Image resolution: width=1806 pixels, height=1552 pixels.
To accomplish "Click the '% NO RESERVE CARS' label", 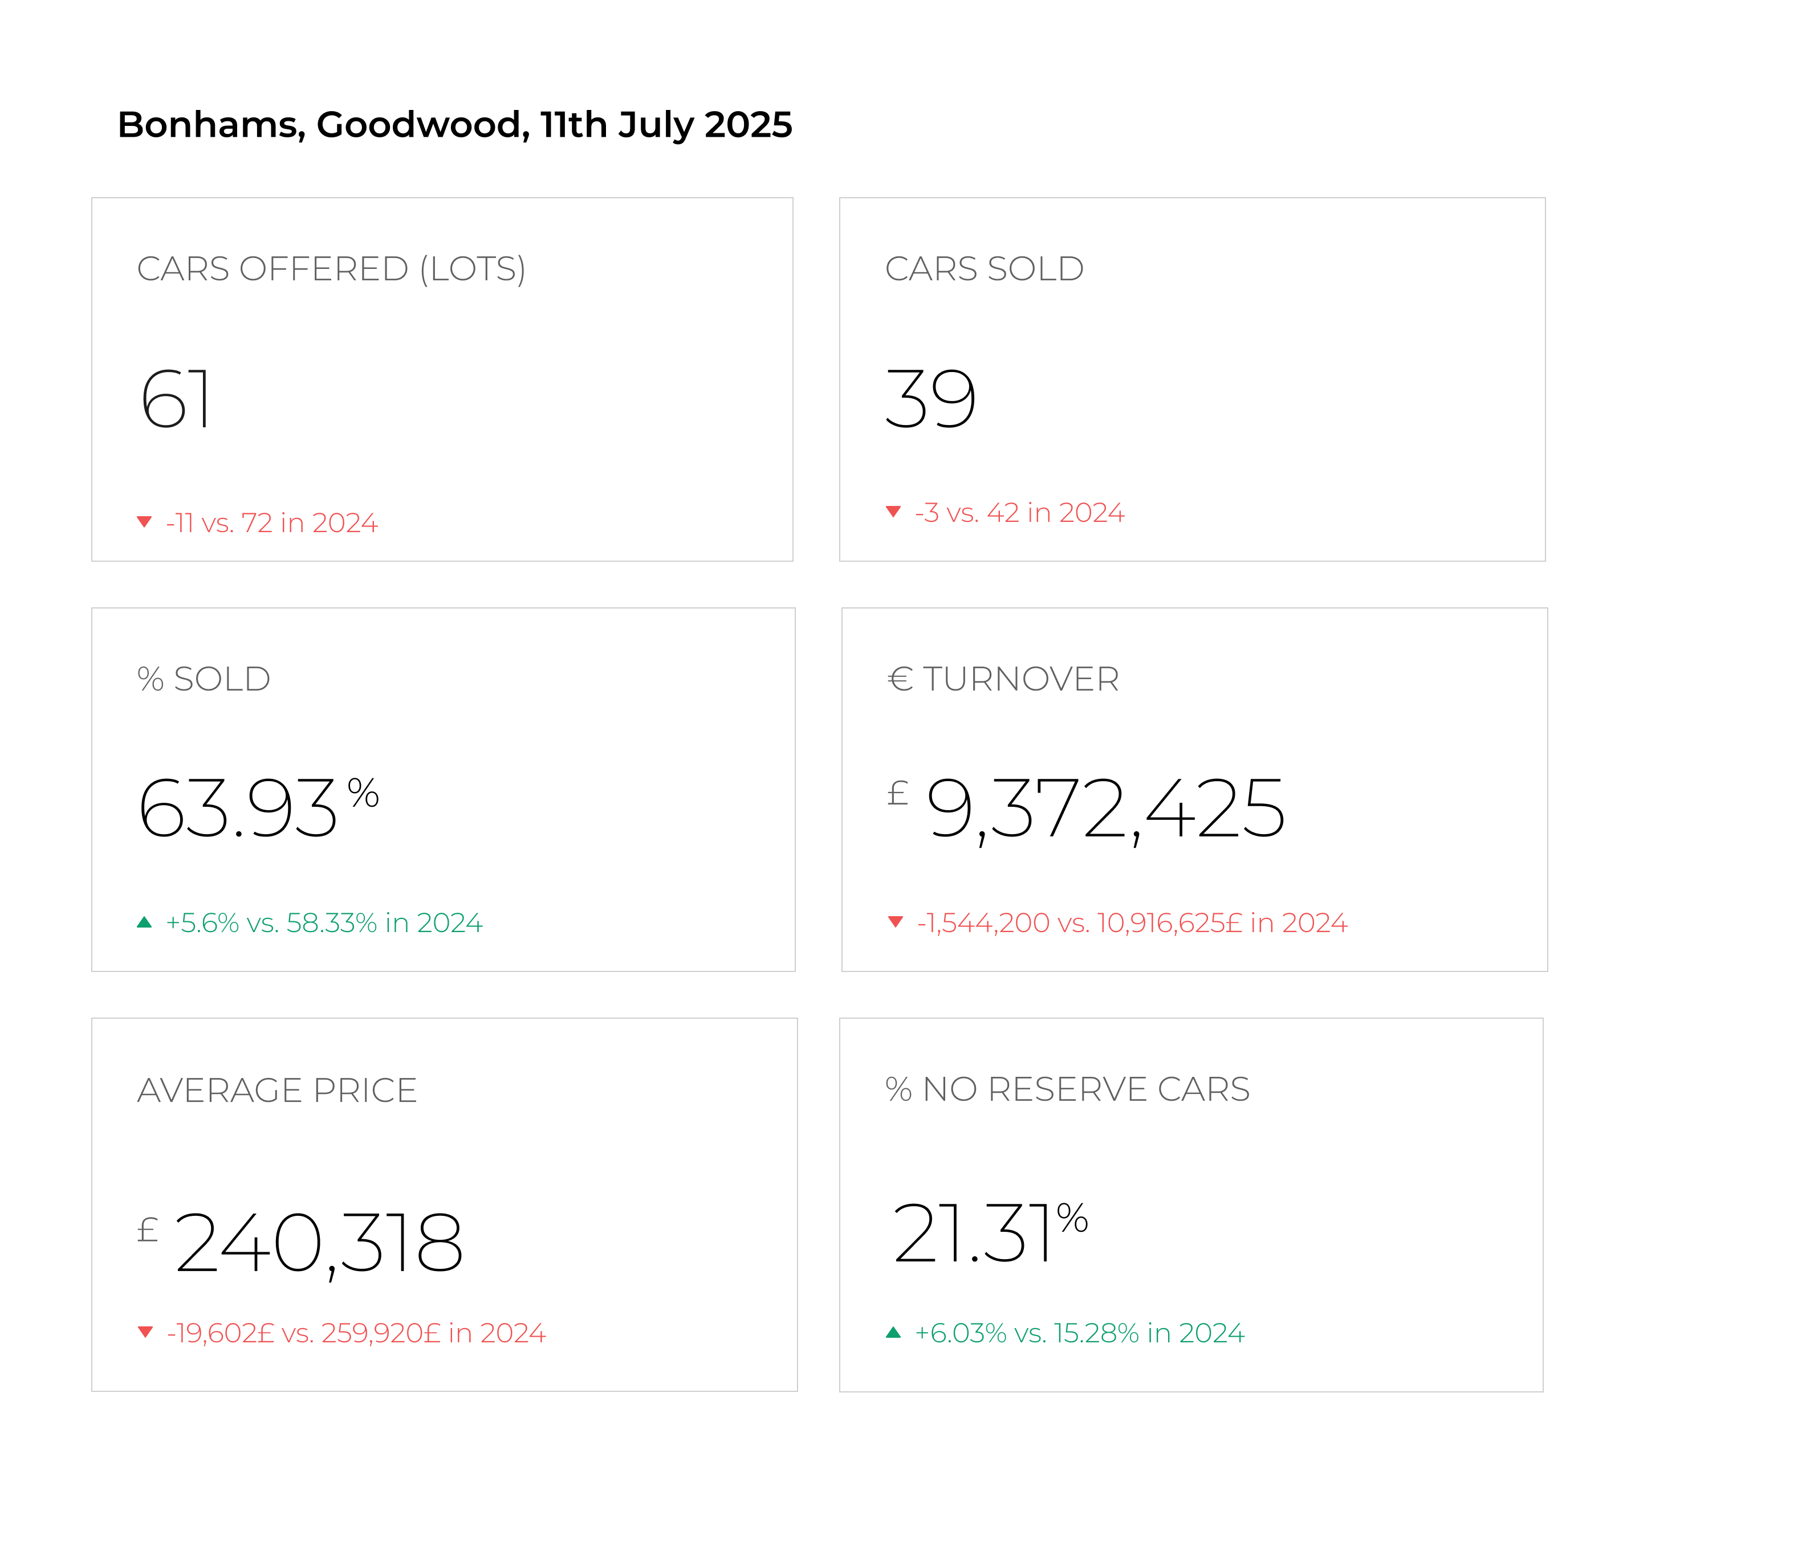I will (1068, 1089).
